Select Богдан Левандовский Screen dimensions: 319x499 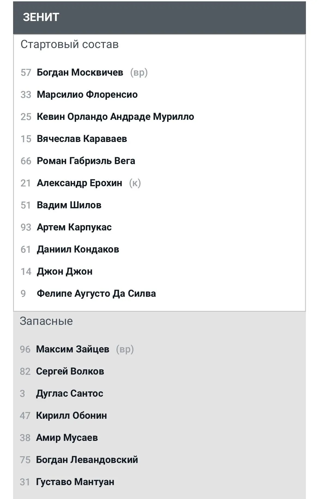[87, 460]
